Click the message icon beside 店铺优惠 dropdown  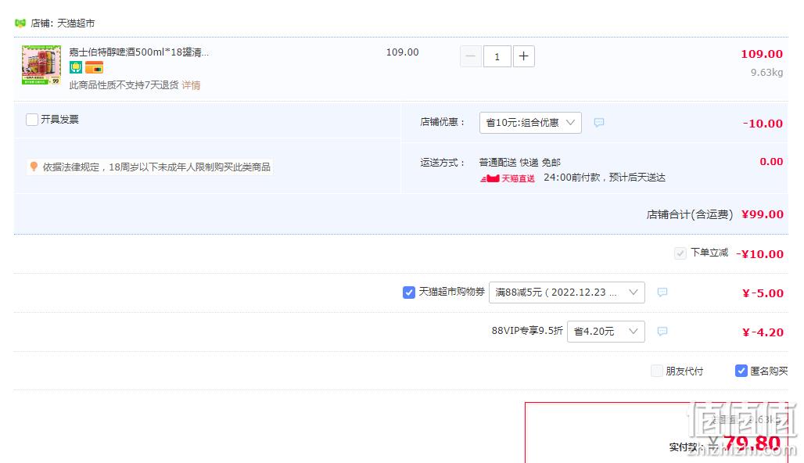(599, 123)
